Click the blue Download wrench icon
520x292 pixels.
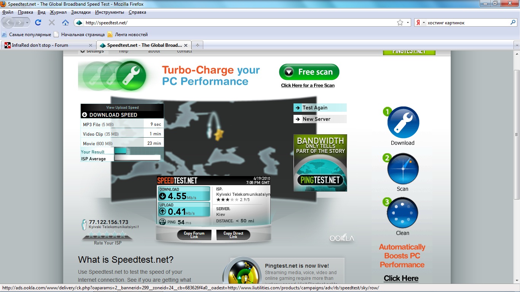[x=403, y=122]
